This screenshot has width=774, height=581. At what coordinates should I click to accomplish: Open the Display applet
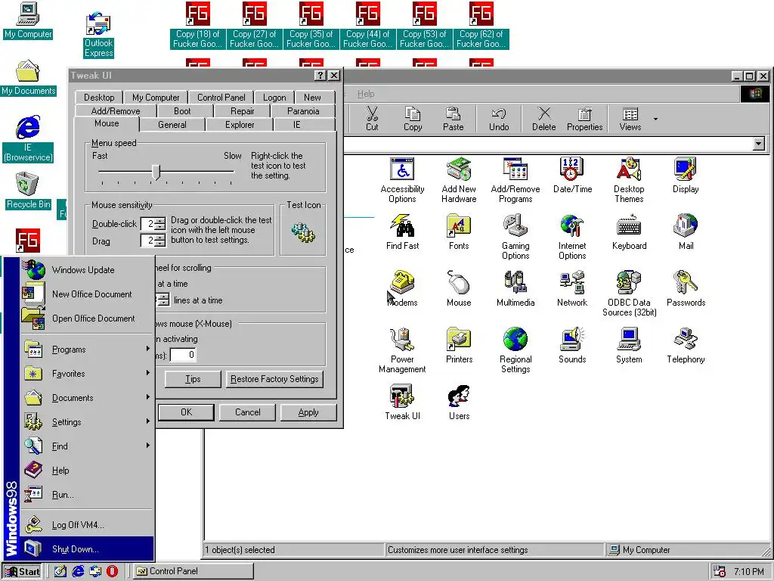pyautogui.click(x=685, y=176)
